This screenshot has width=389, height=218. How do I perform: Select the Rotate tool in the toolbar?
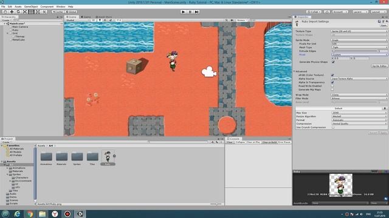(x=18, y=12)
